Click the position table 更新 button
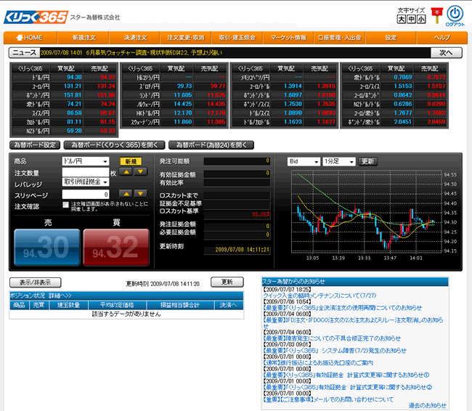 227,282
